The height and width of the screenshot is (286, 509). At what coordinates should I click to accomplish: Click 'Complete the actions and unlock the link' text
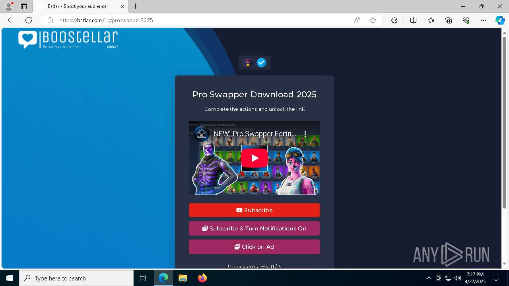[x=254, y=109]
